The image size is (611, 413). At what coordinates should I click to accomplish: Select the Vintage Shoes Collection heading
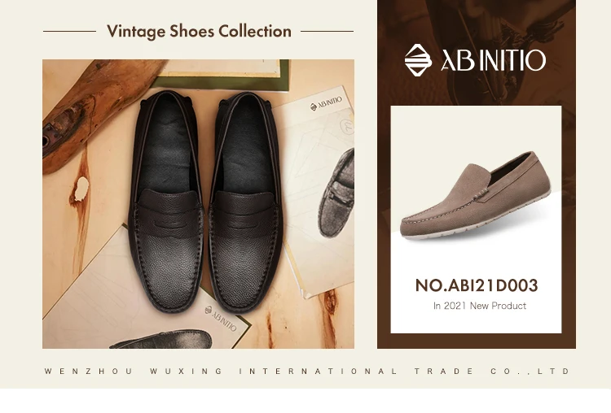point(199,31)
